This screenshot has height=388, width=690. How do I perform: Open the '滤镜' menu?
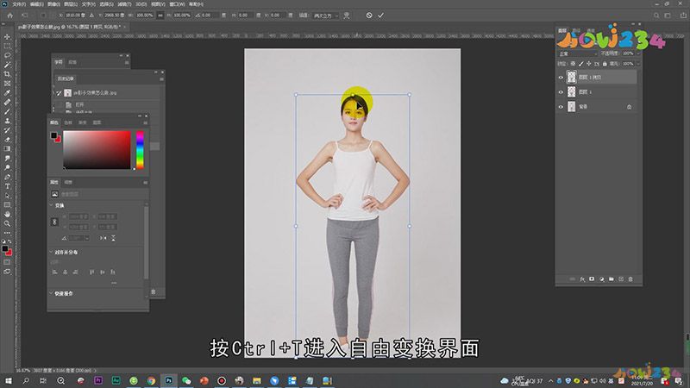point(123,4)
